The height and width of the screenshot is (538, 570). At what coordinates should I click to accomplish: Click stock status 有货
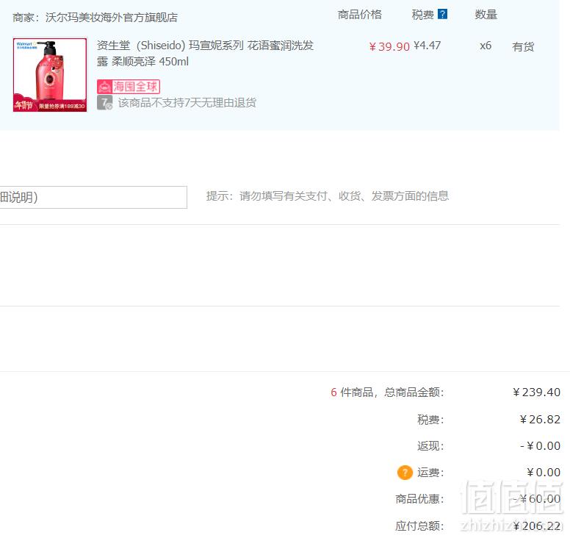523,46
